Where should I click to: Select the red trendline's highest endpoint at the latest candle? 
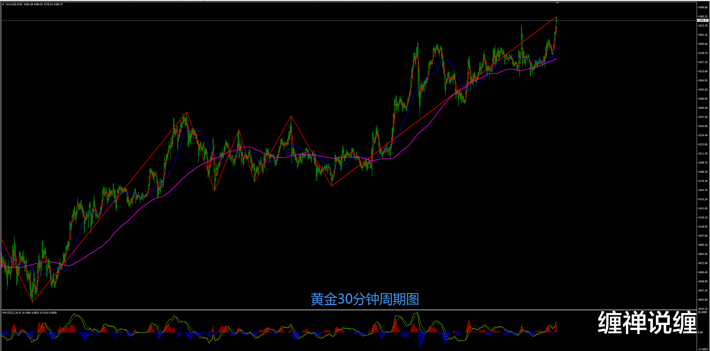(x=556, y=17)
